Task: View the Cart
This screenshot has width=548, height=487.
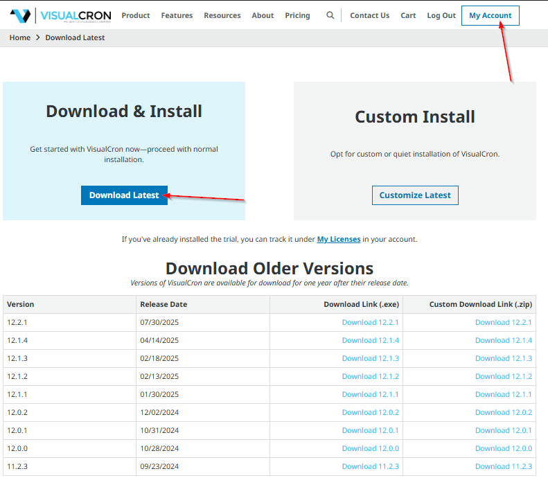Action: 408,15
